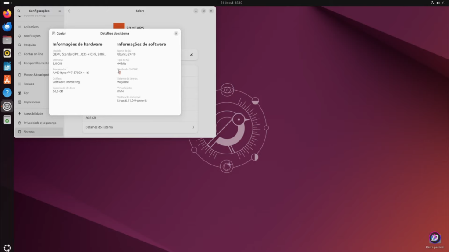Open the Pasta pessoal desktop icon
The width and height of the screenshot is (449, 252).
pos(435,240)
